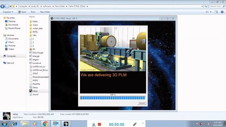Select the Crack folder icon
This screenshot has width=226, height=127.
point(31,25)
